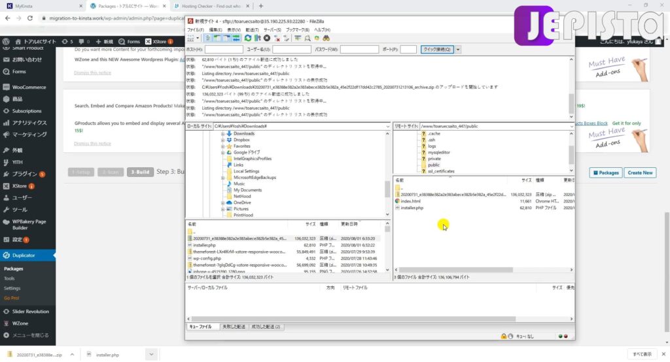Open the quick connect history dropdown arrow

point(457,50)
